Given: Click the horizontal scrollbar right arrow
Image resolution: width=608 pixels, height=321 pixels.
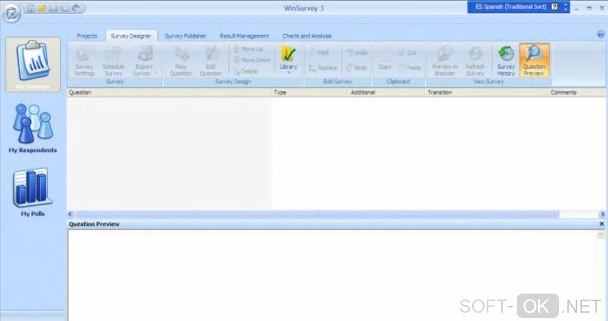Looking at the screenshot, I should [602, 214].
